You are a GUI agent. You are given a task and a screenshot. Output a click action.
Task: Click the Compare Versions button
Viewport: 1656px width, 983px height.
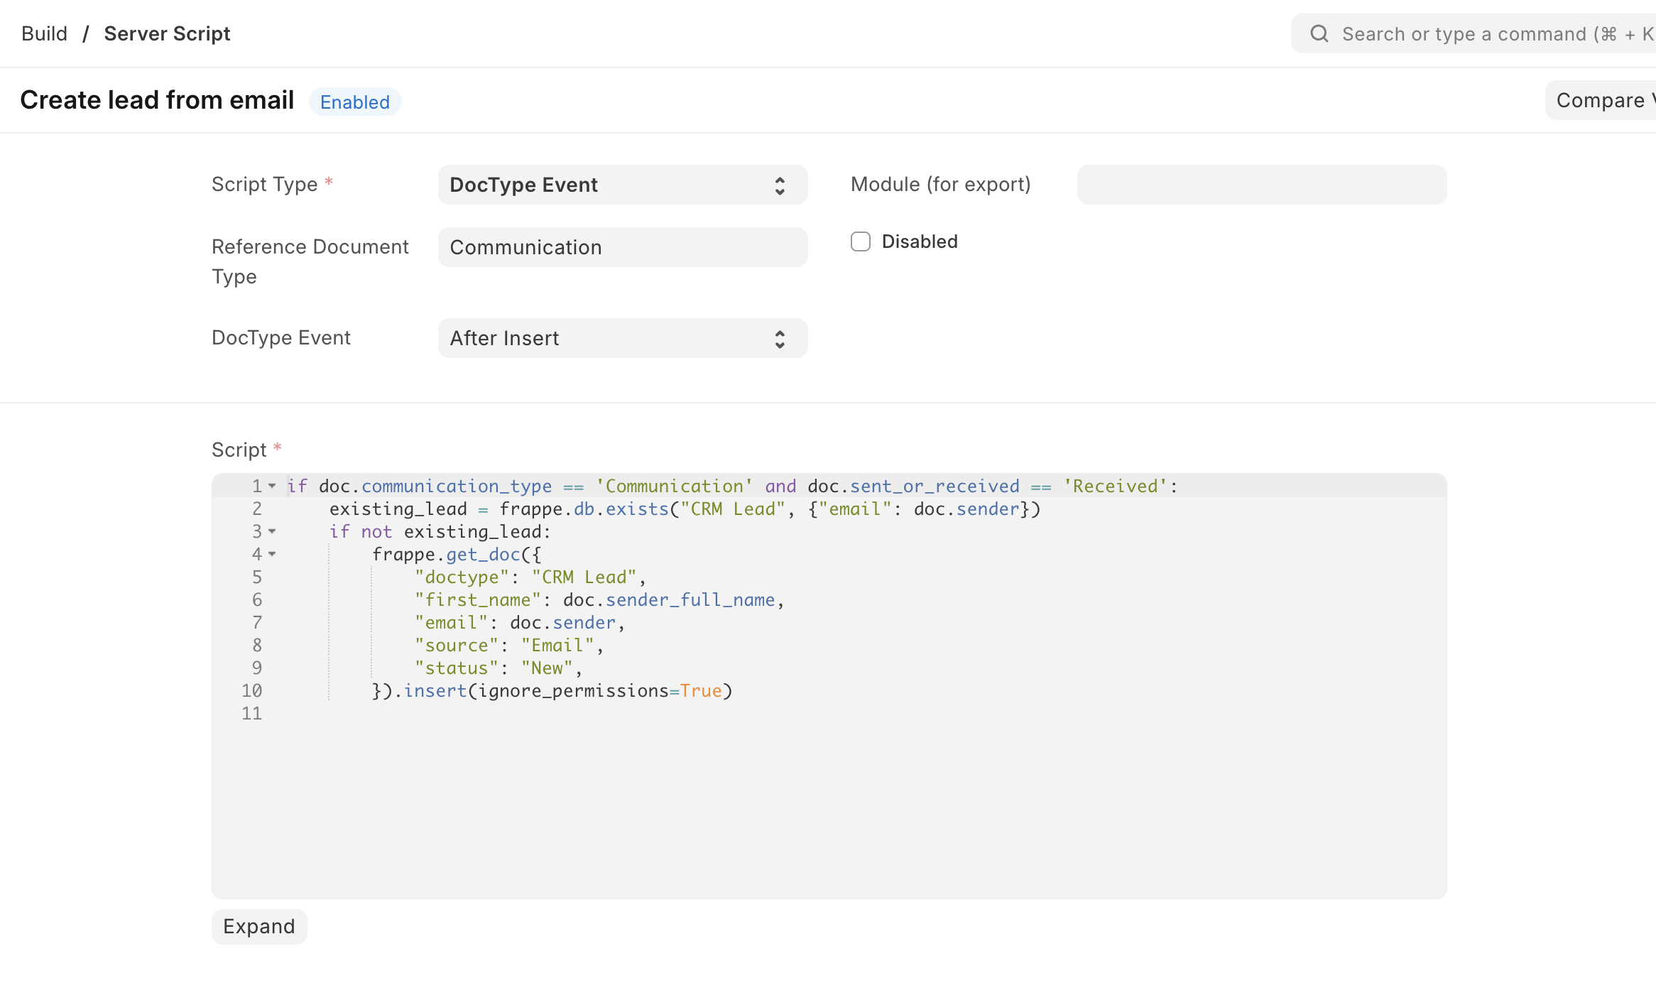(1602, 101)
